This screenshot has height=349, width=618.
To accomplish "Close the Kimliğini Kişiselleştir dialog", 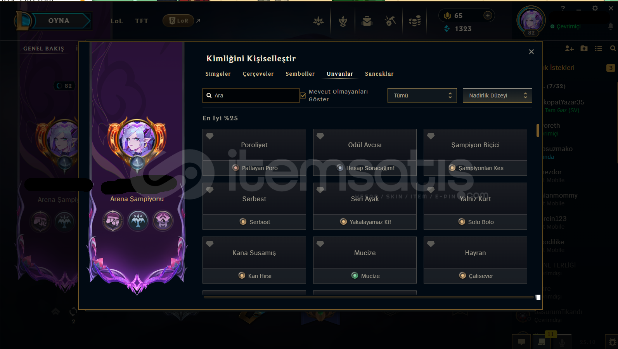I will 531,52.
